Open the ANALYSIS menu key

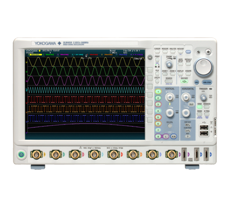tap(173, 51)
